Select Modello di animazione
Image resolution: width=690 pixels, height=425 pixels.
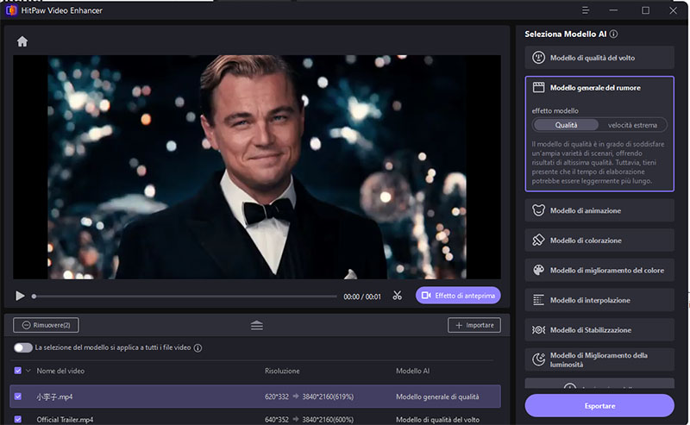599,210
